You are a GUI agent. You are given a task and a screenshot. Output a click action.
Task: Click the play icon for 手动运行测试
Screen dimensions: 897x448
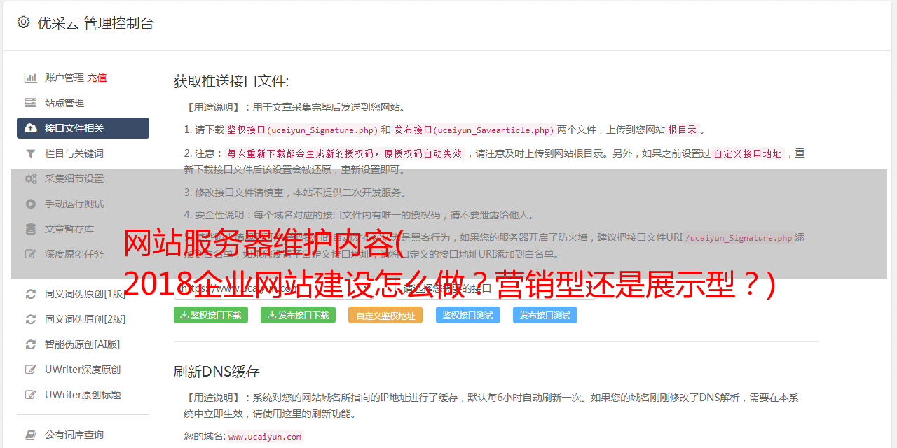[x=31, y=204]
